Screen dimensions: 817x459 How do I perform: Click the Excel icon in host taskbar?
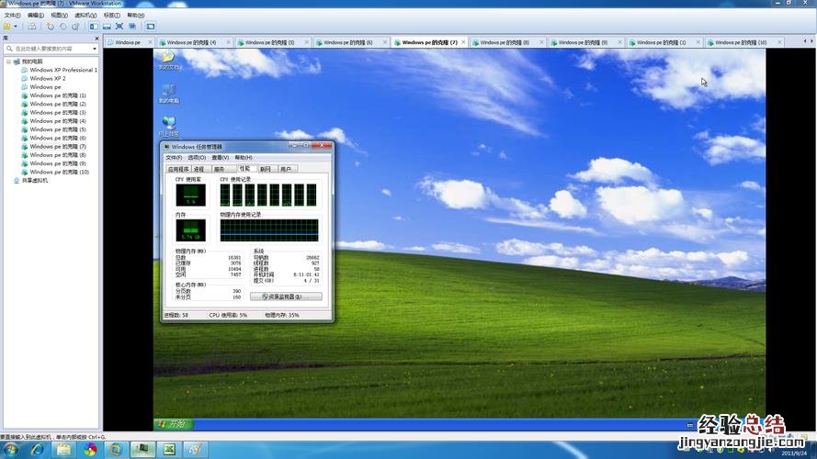[x=169, y=450]
